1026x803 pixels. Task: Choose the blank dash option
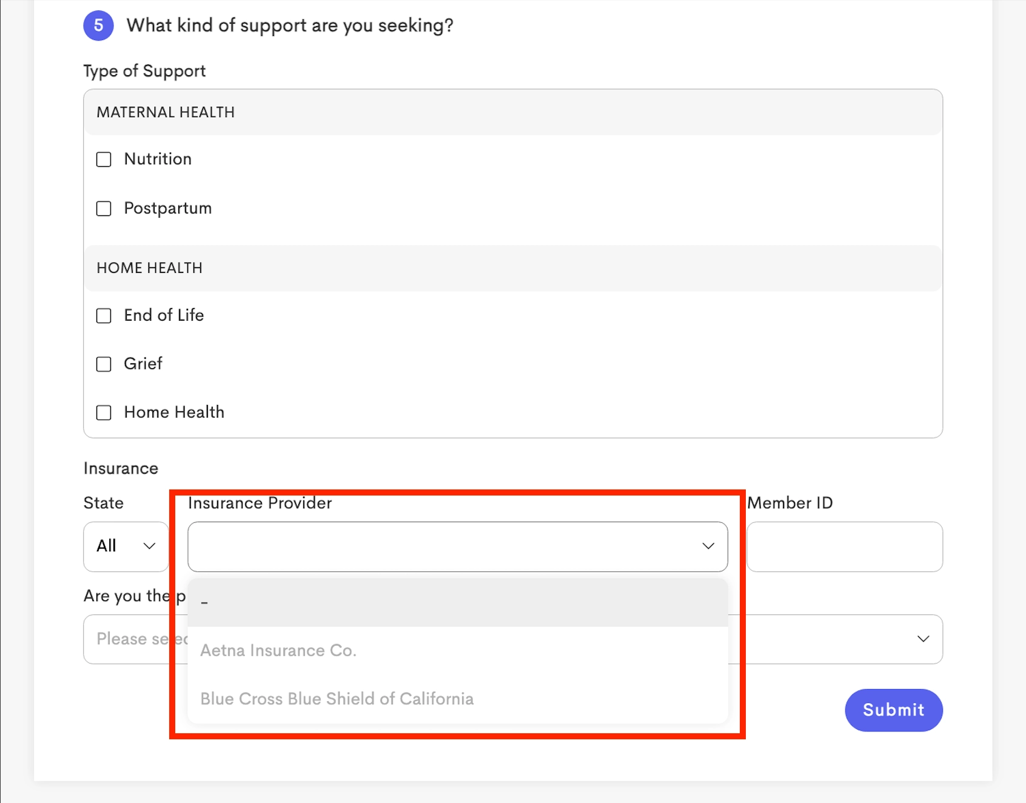pos(458,602)
